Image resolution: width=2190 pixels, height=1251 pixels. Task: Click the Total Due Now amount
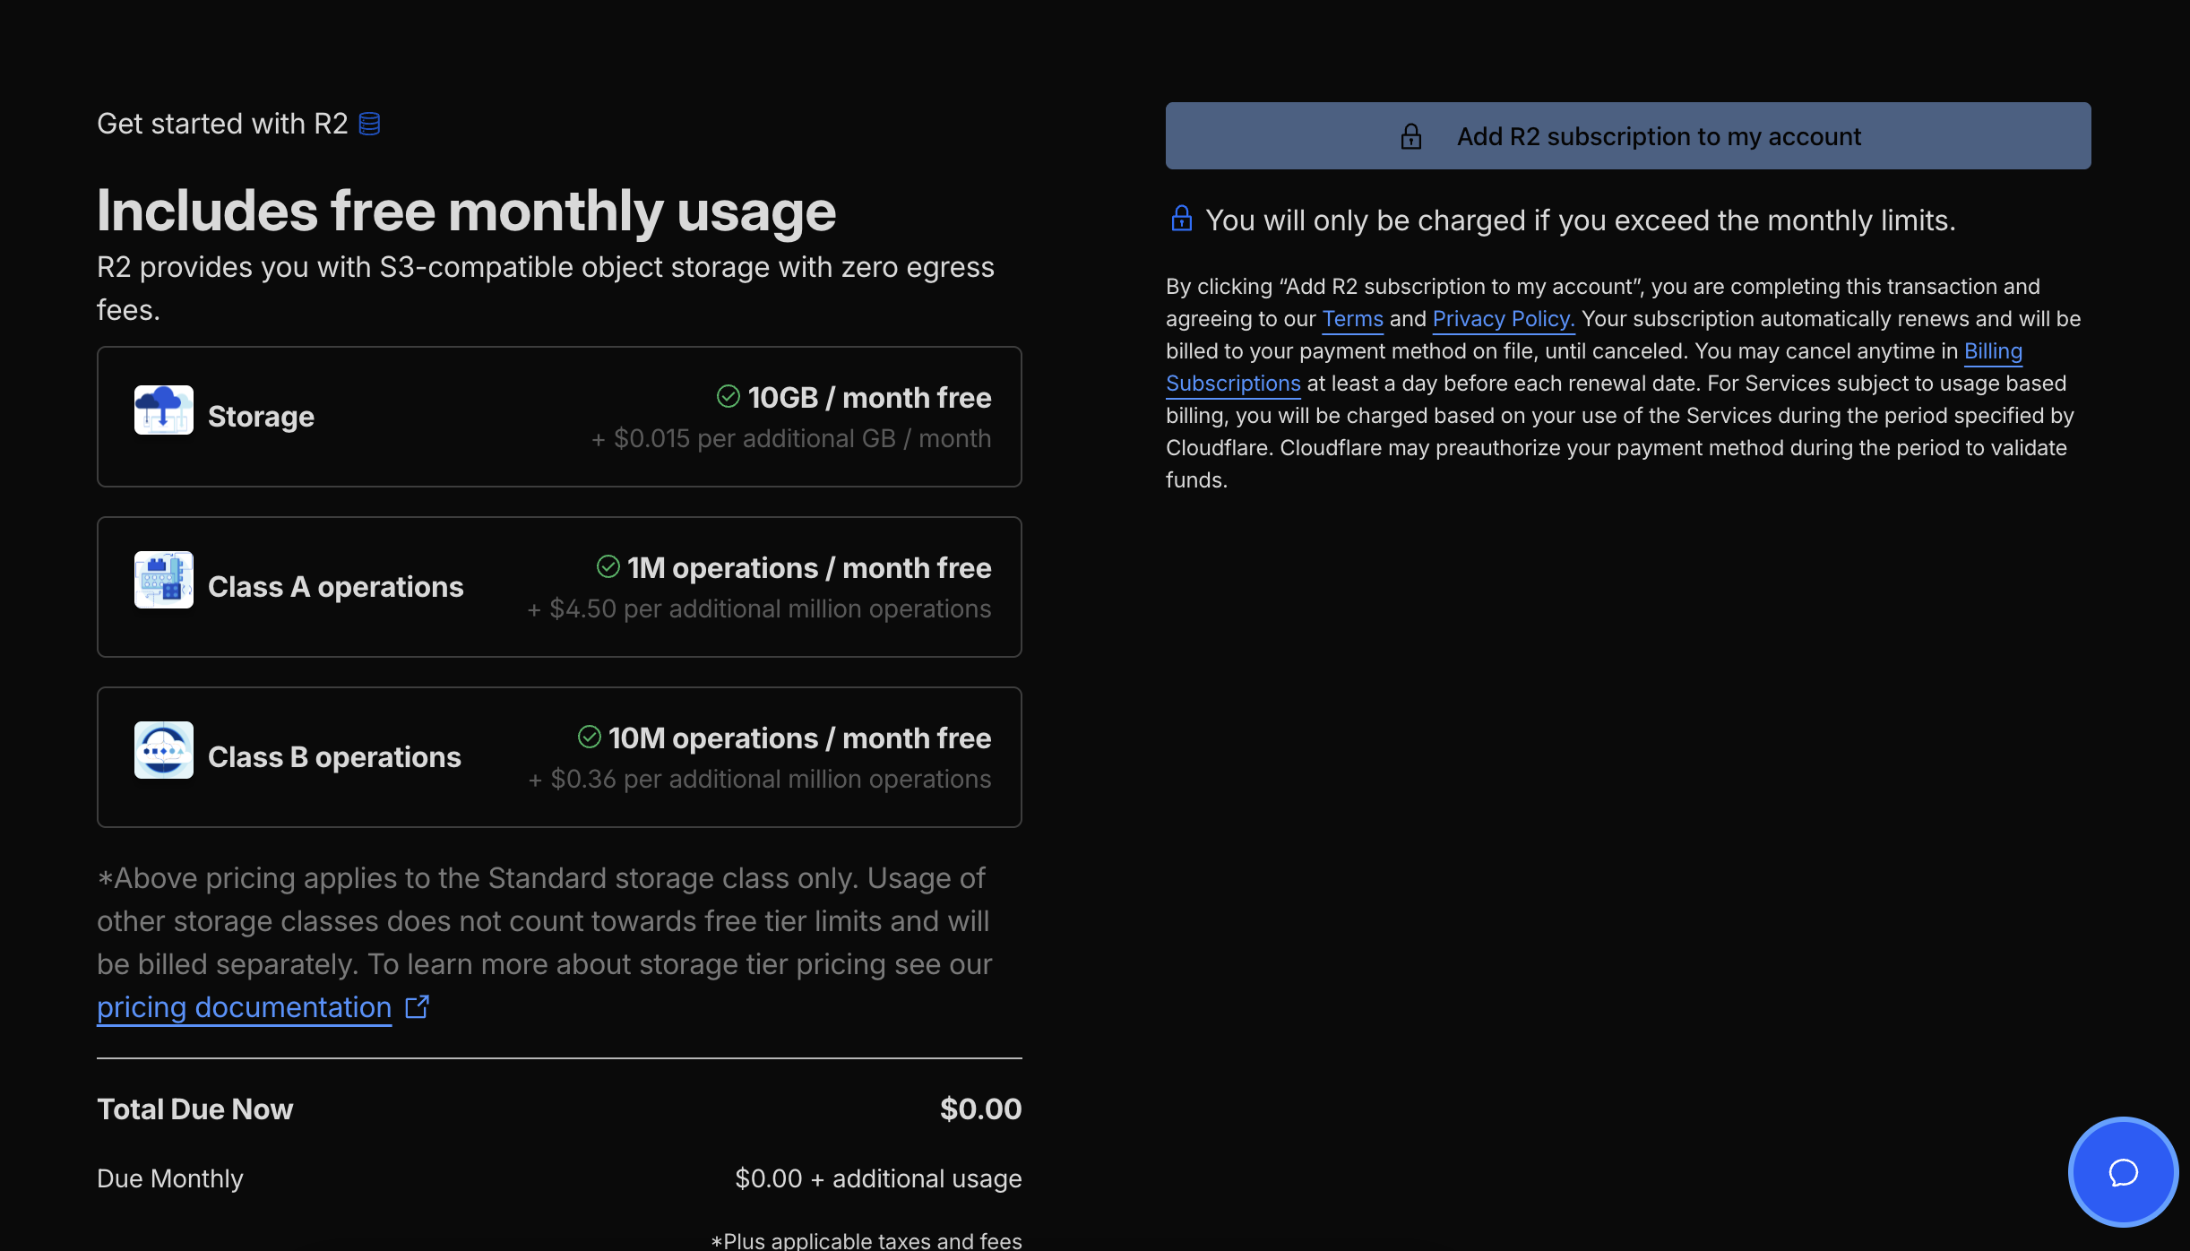click(980, 1109)
